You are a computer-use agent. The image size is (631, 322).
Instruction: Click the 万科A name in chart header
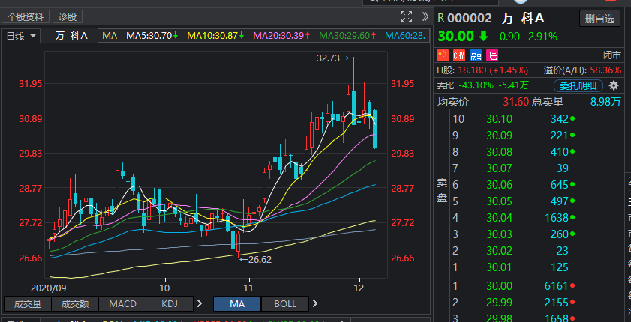coord(71,36)
